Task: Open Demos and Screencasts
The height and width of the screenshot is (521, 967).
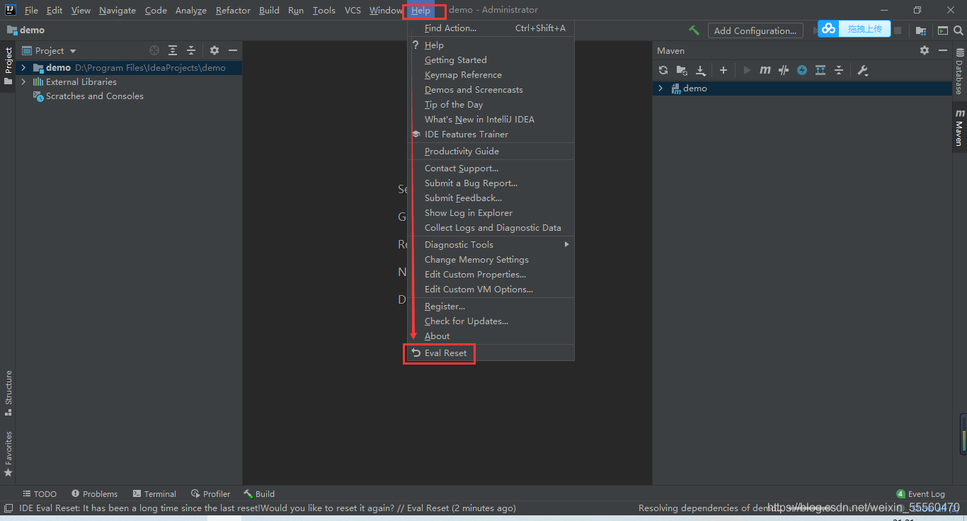Action: click(491, 90)
